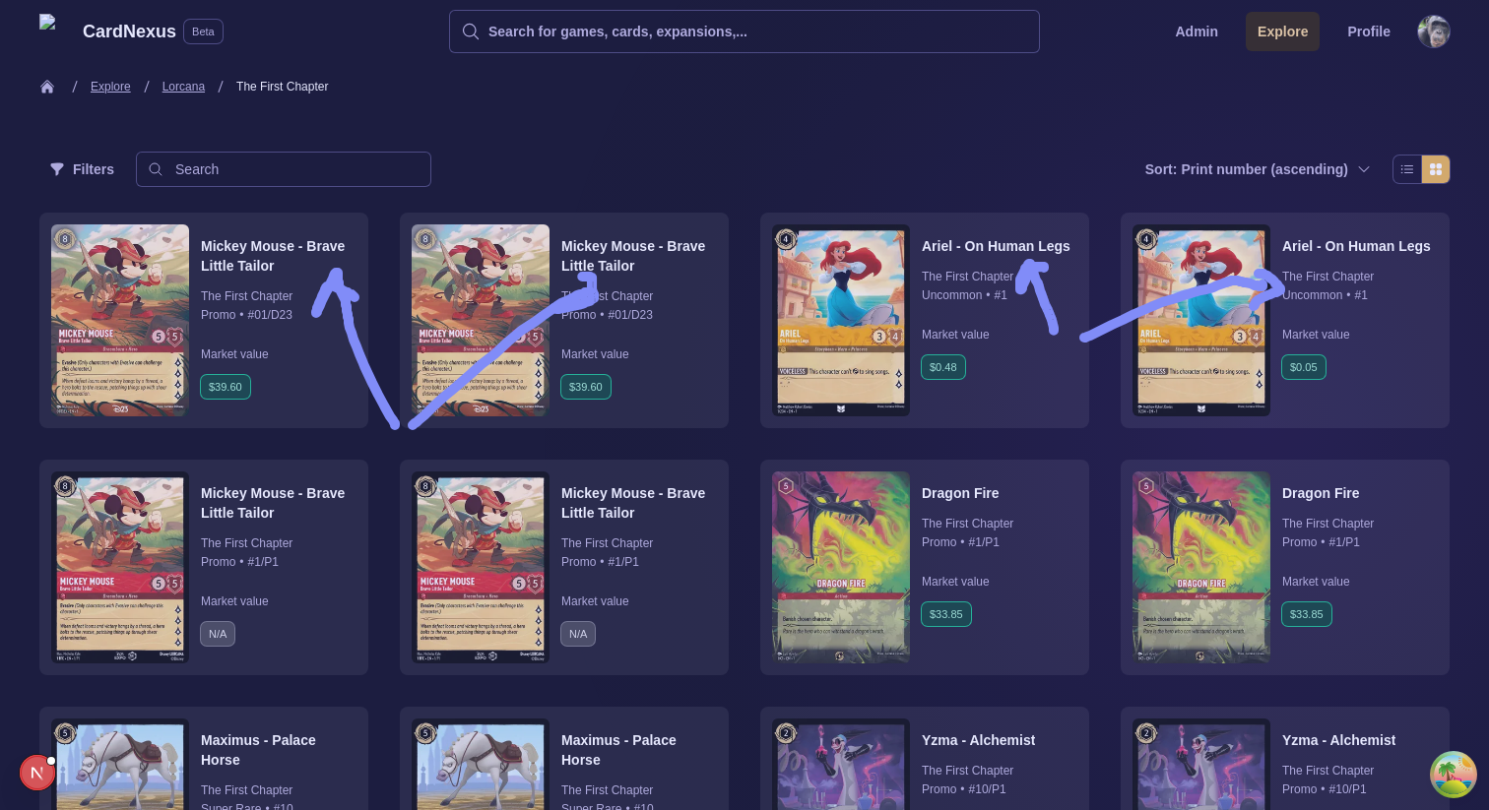Switch to grid view layout
1489x810 pixels.
[x=1436, y=169]
